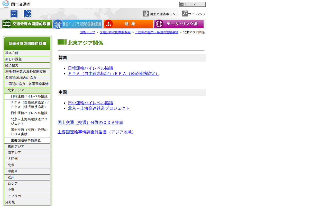Screen dimensions: 329x206
Task: Select 東南アジア in the sidebar
Action: tap(27, 147)
